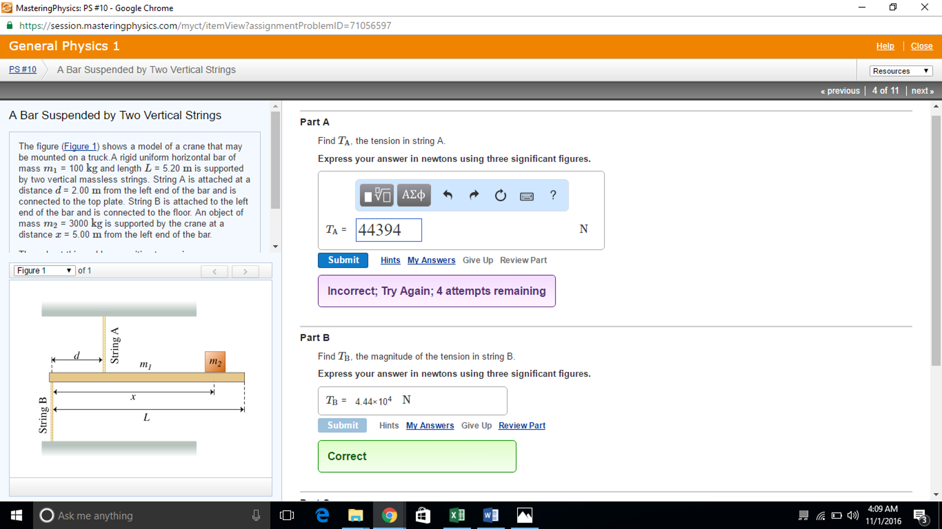942x529 pixels.
Task: Open keyboard shortcuts icon in the answer toolbar
Action: coord(527,196)
